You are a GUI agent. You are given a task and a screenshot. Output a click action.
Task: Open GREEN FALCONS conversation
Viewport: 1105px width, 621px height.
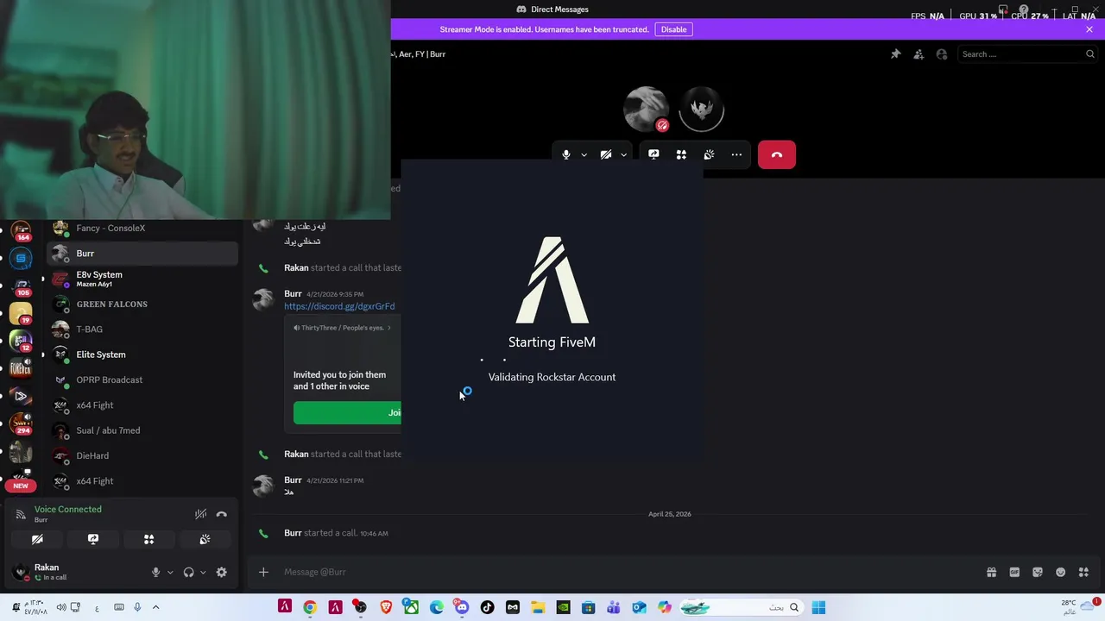[142, 304]
